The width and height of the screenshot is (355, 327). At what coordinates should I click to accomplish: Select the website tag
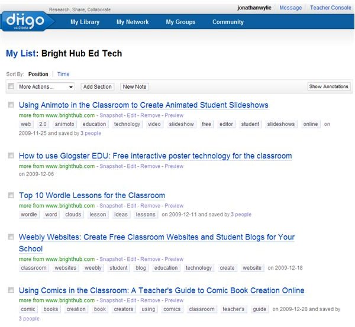coord(252,268)
